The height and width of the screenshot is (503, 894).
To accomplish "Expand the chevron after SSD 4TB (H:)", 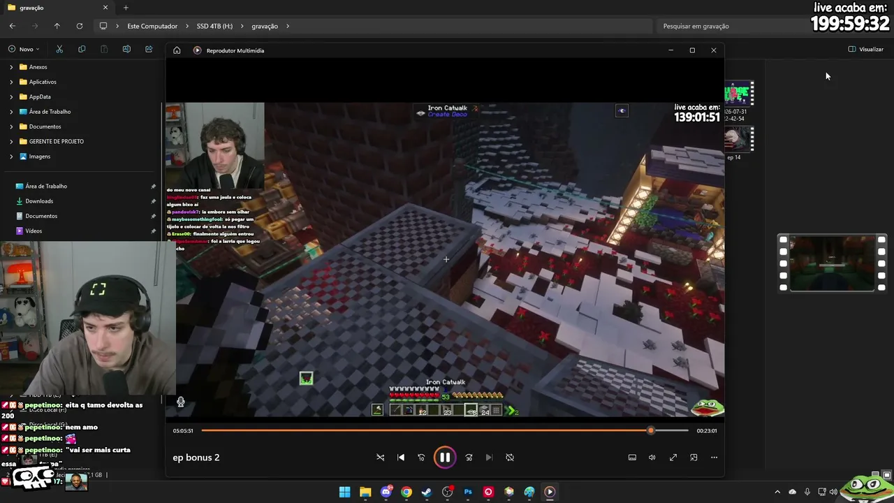I will (242, 26).
